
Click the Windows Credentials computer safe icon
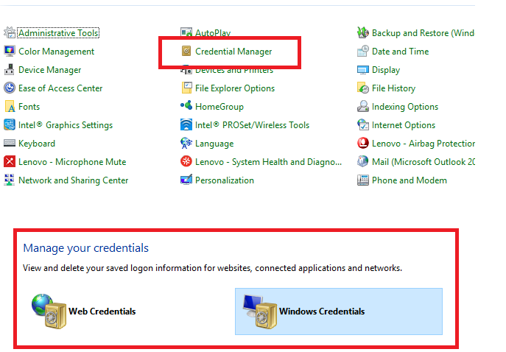(x=260, y=311)
